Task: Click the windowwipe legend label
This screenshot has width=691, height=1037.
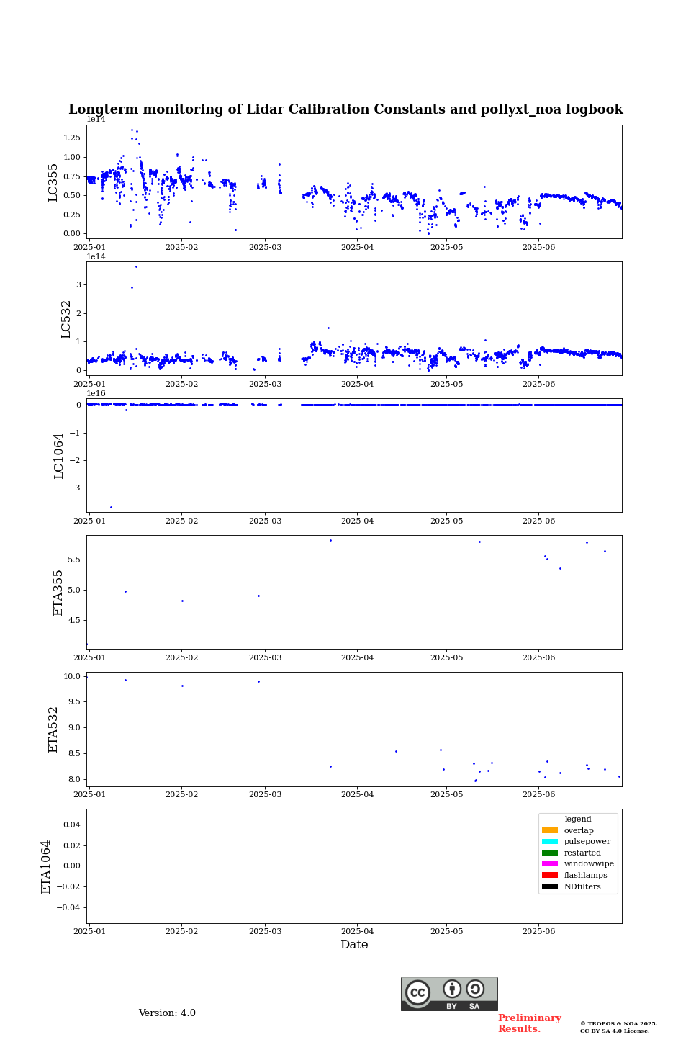Action: click(x=589, y=864)
